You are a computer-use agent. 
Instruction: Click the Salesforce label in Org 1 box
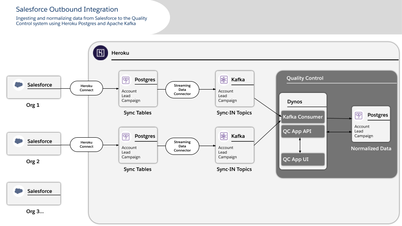pos(40,85)
